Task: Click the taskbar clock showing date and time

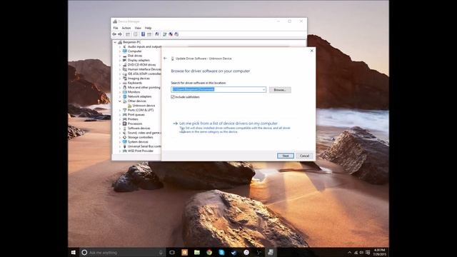Action: point(379,252)
